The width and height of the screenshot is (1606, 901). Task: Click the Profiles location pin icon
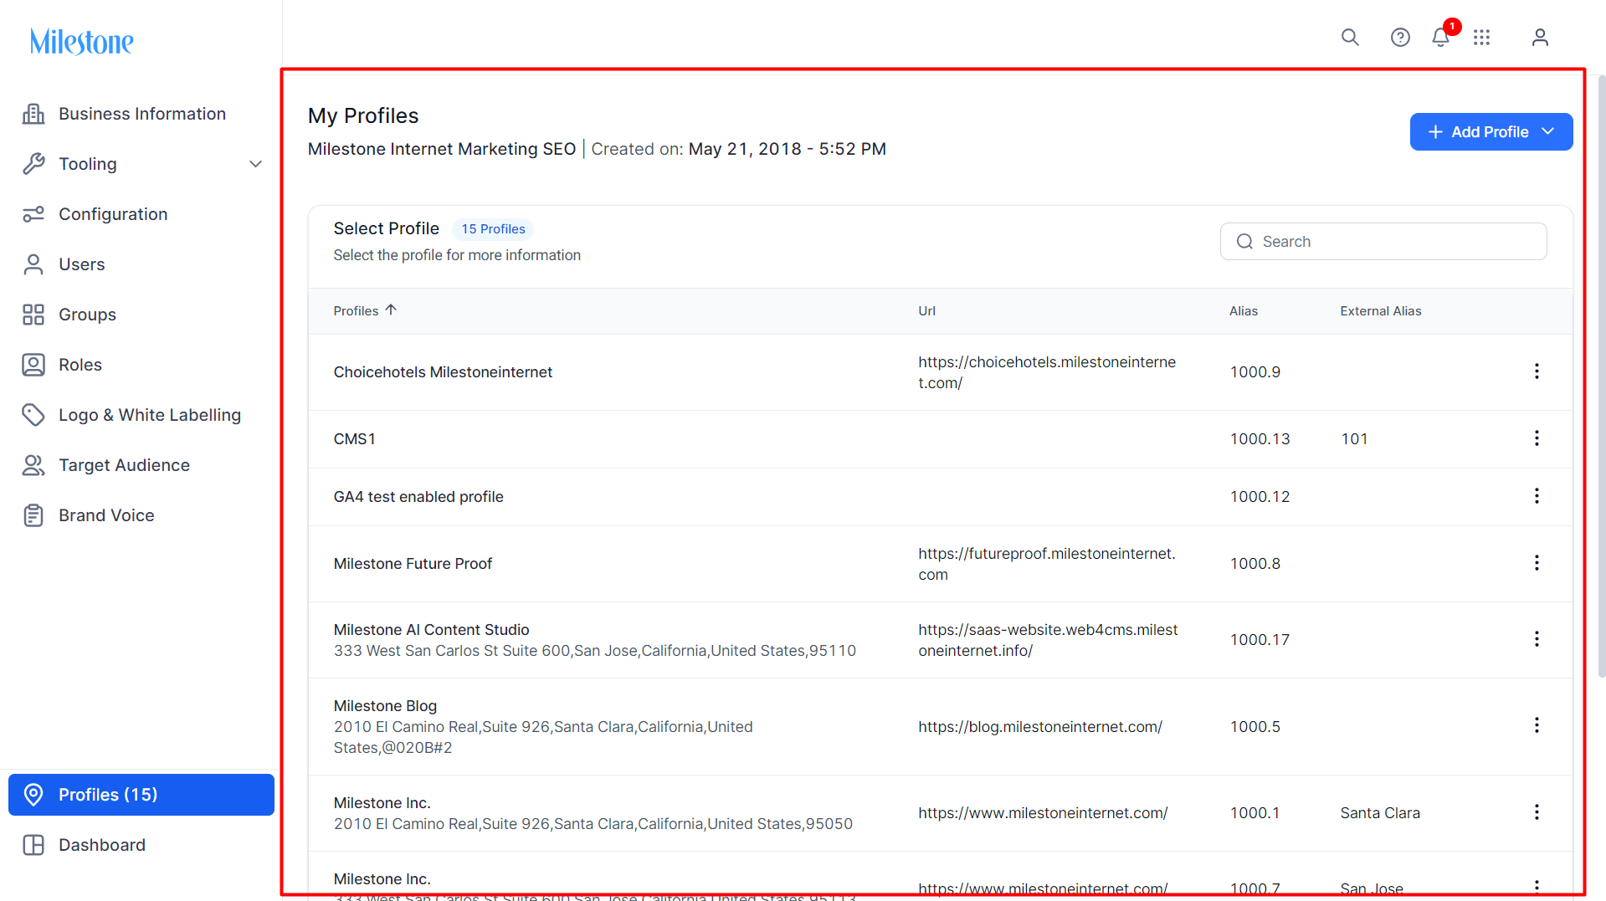pos(33,795)
